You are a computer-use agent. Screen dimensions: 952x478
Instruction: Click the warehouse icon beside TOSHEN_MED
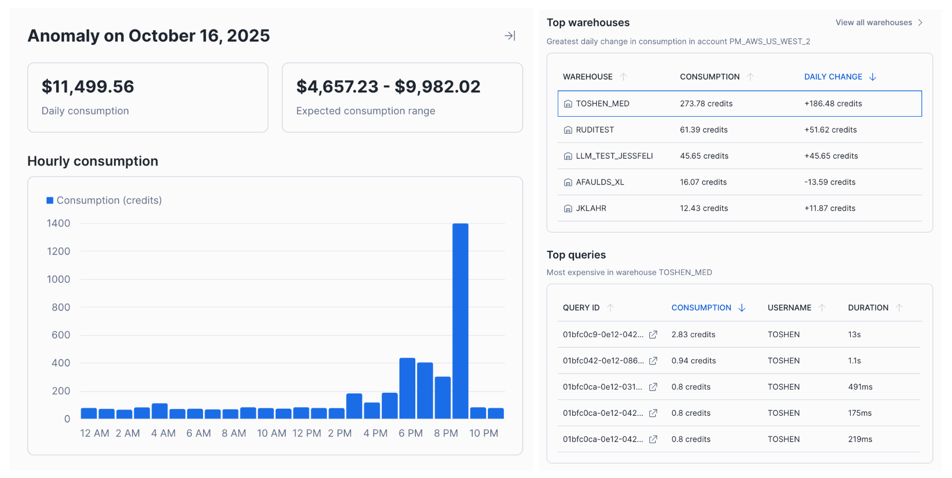coord(567,103)
